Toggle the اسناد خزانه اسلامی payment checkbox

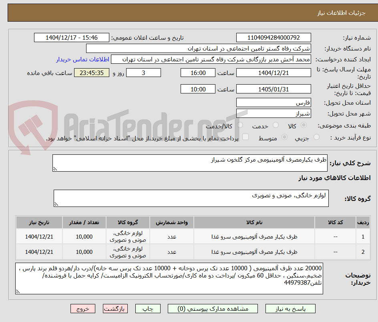(x=245, y=137)
